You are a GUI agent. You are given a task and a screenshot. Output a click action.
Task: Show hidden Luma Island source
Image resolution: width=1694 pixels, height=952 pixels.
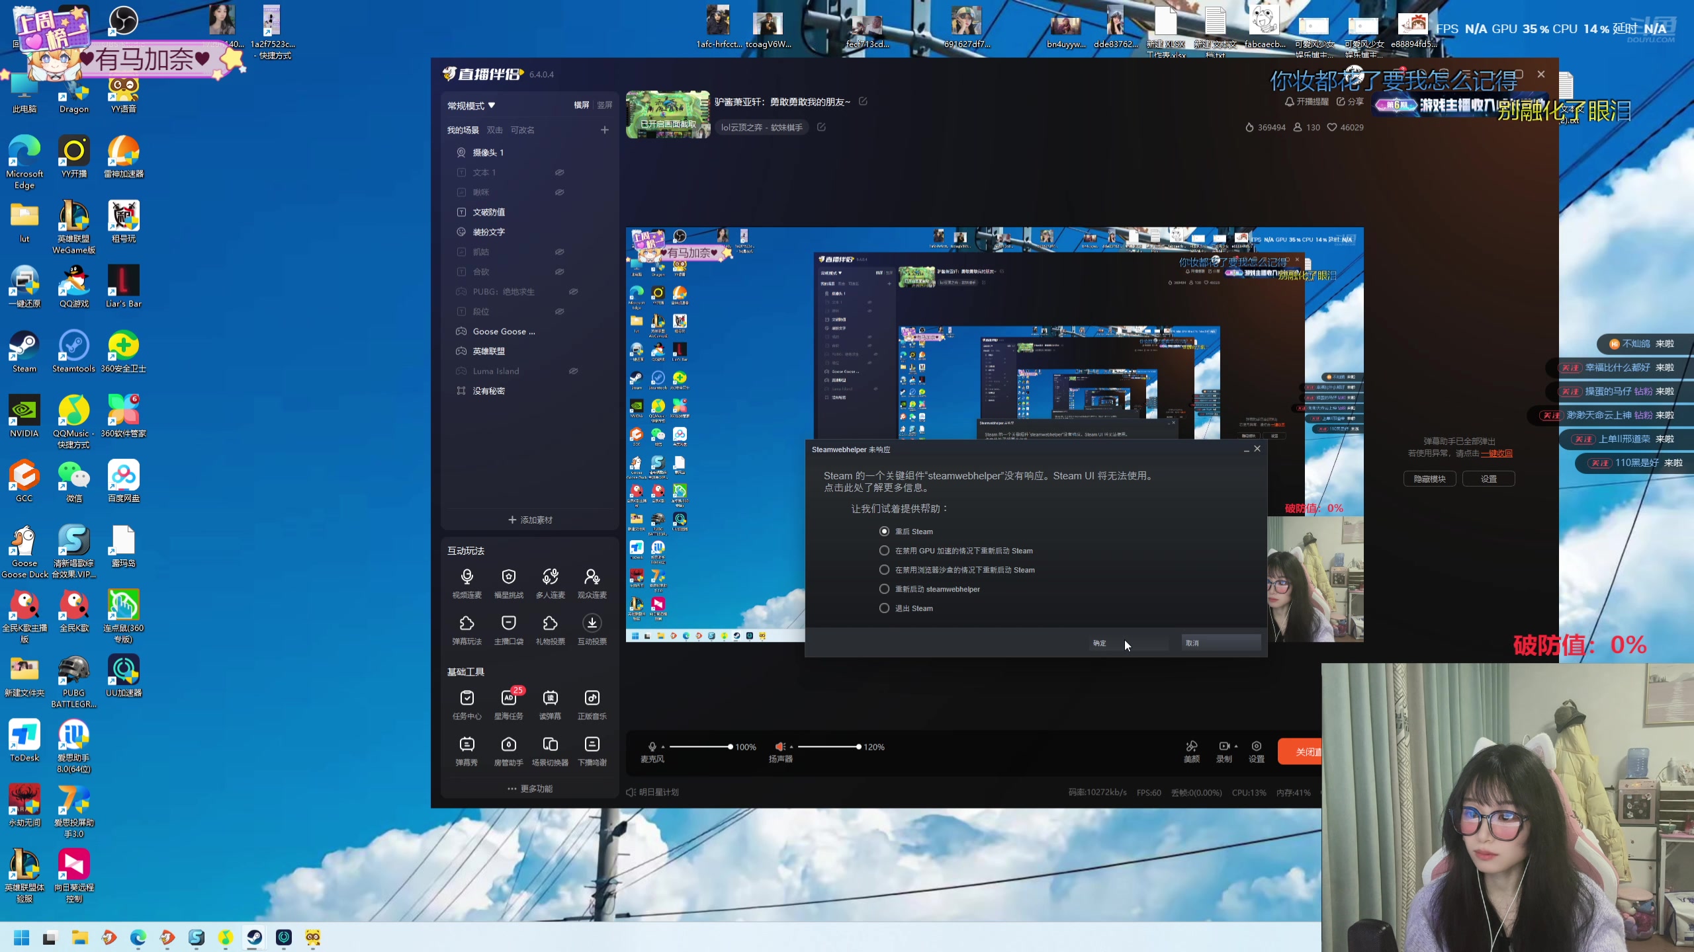573,371
